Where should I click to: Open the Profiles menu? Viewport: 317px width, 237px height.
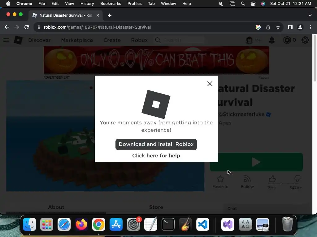click(134, 3)
